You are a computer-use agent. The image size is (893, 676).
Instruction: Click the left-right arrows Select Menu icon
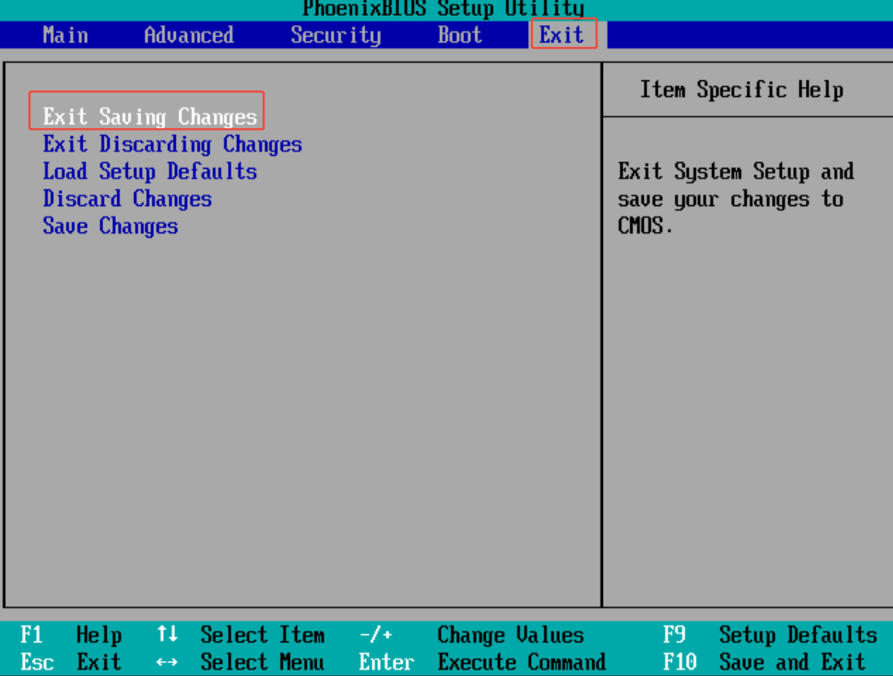pyautogui.click(x=167, y=662)
